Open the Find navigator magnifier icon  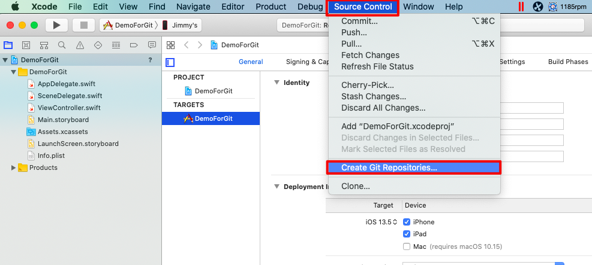pos(62,45)
